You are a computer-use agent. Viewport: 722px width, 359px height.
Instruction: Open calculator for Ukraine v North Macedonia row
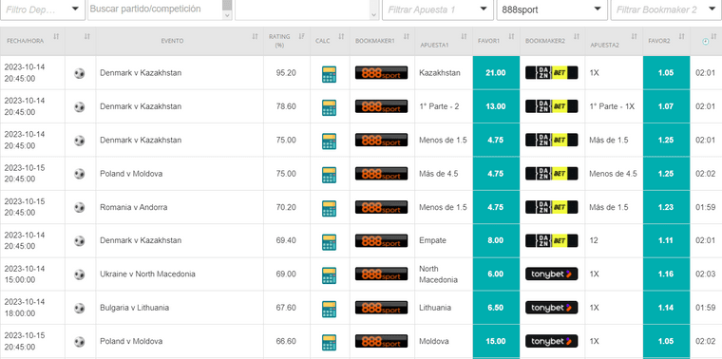point(330,274)
